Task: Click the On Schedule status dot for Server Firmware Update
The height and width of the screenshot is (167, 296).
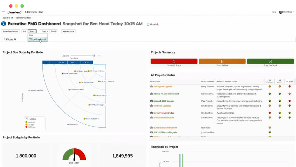Action: [x=270, y=113]
